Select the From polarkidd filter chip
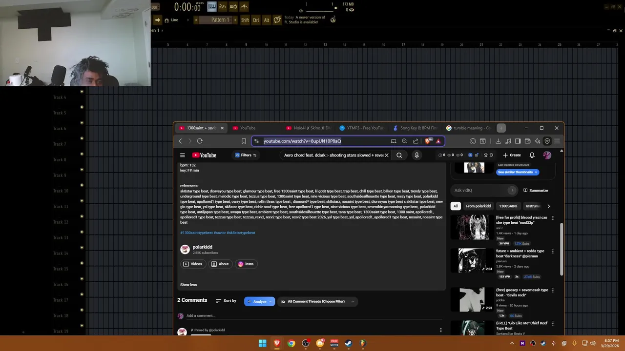This screenshot has width=625, height=351. (x=478, y=206)
